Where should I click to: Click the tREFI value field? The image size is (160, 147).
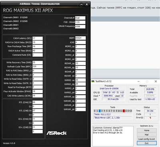[x=80, y=38]
